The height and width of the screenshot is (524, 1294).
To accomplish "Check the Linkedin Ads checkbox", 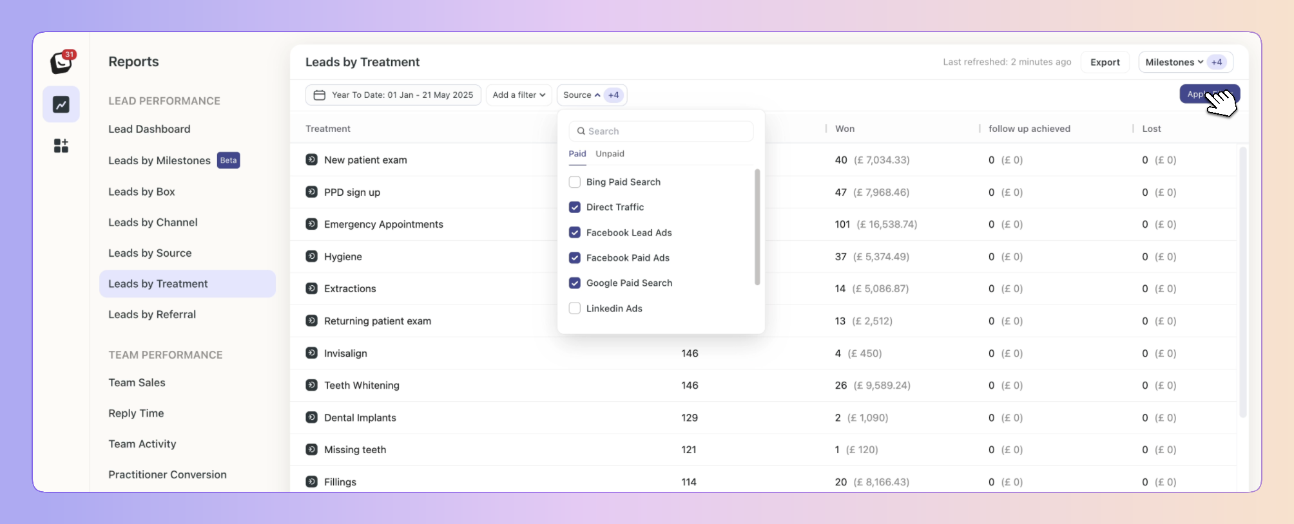I will click(575, 308).
